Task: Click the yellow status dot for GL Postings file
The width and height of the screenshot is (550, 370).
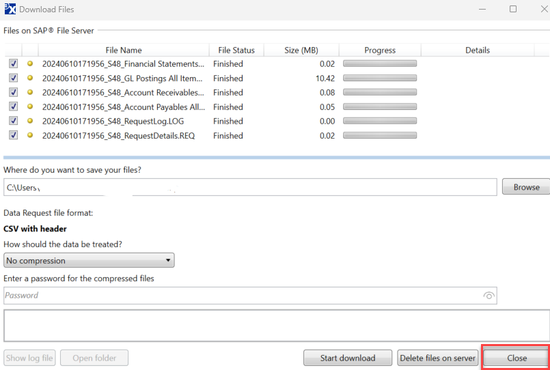Action: click(x=30, y=78)
